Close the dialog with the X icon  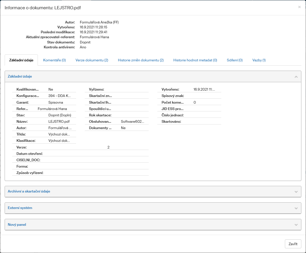click(x=299, y=7)
